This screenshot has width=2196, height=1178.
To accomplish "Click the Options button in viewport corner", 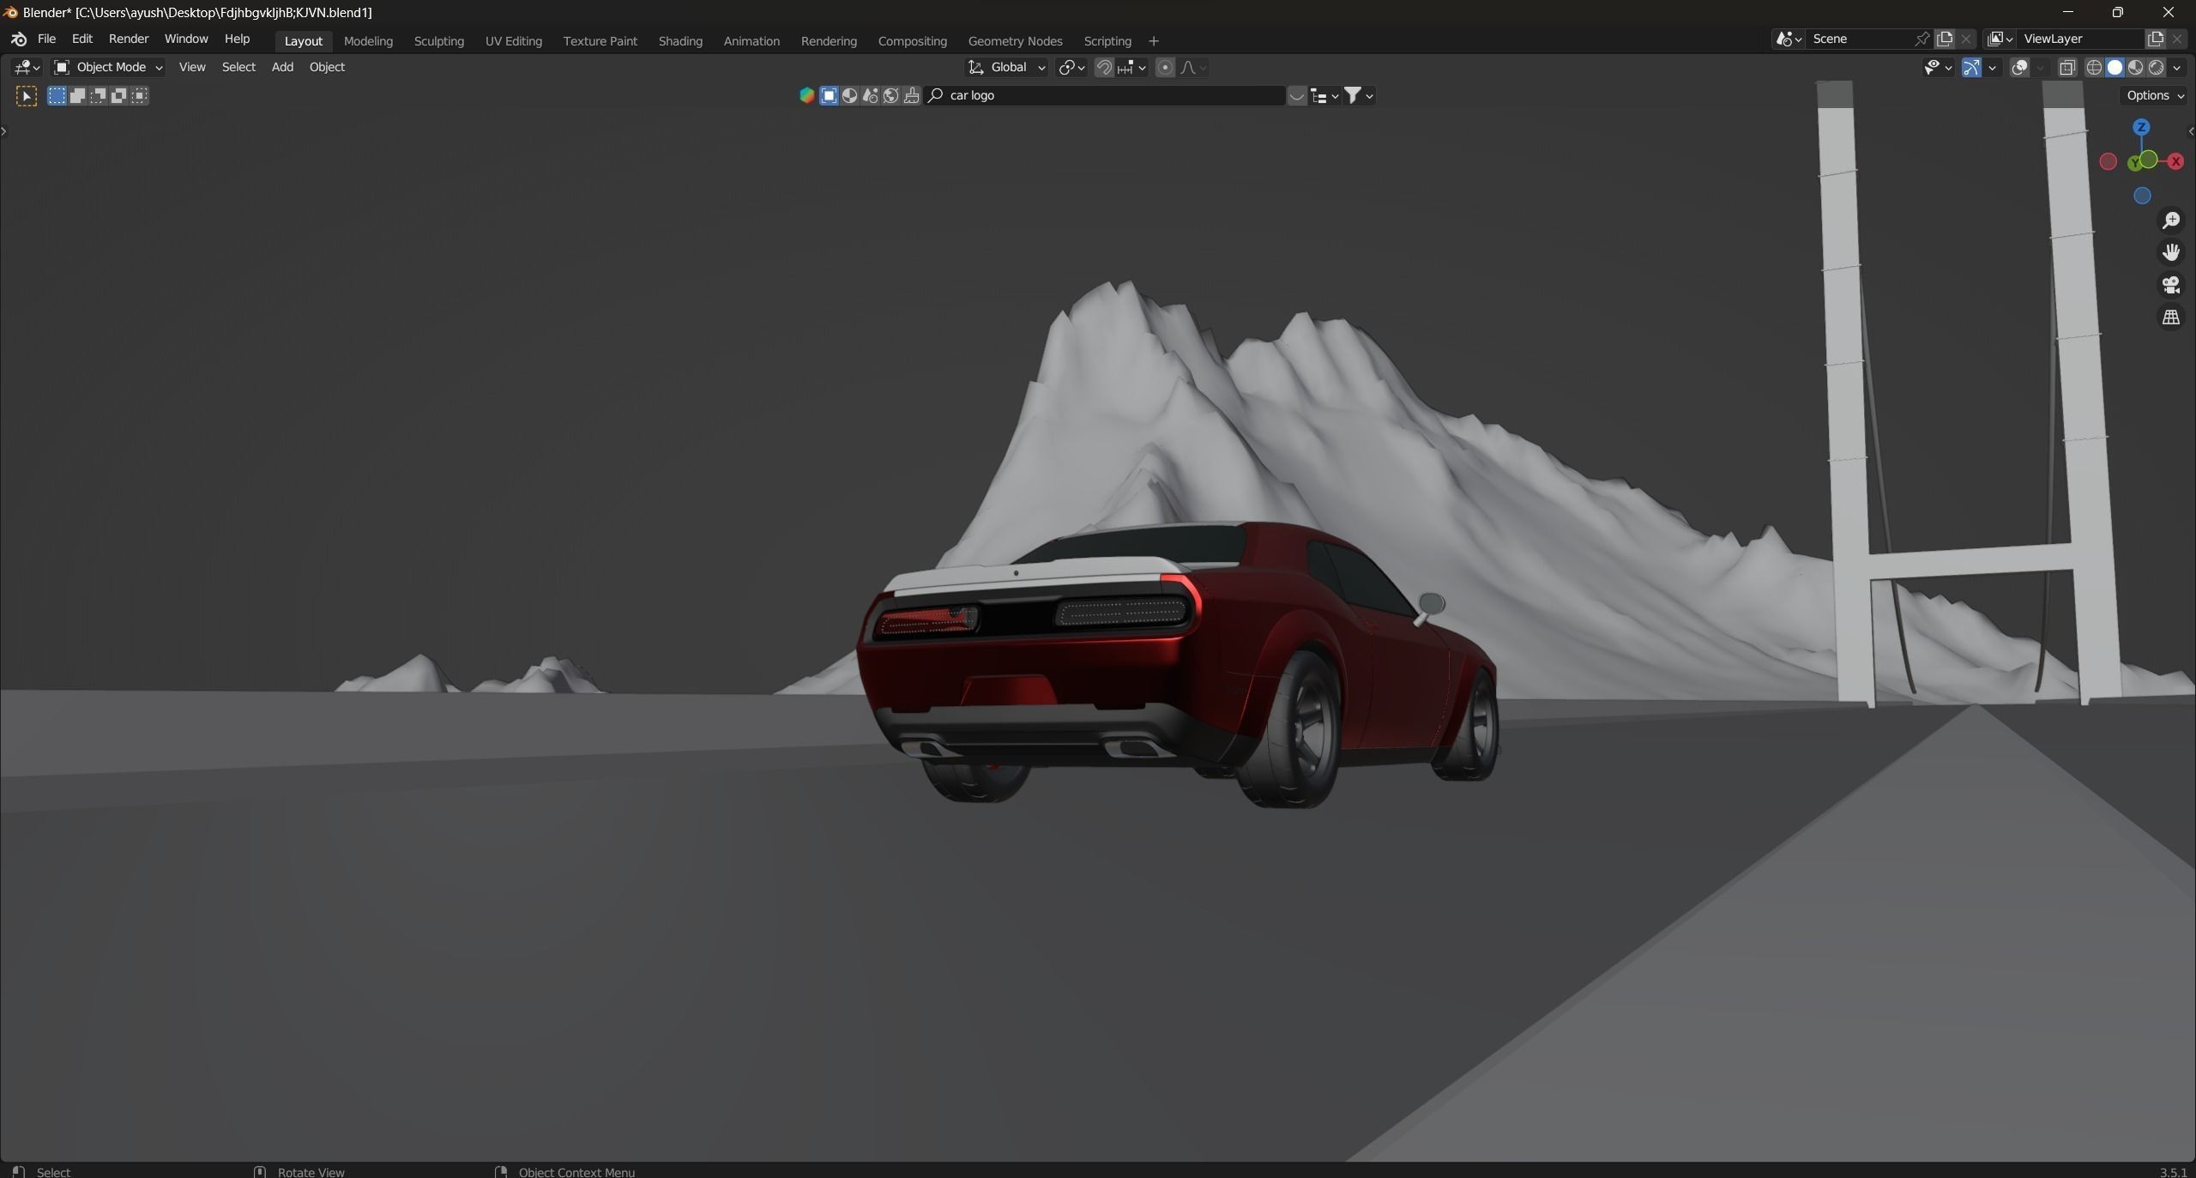I will [x=2148, y=95].
